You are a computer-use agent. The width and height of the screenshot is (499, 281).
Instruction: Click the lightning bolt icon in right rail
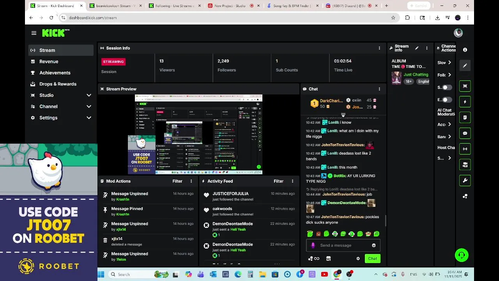point(465,102)
